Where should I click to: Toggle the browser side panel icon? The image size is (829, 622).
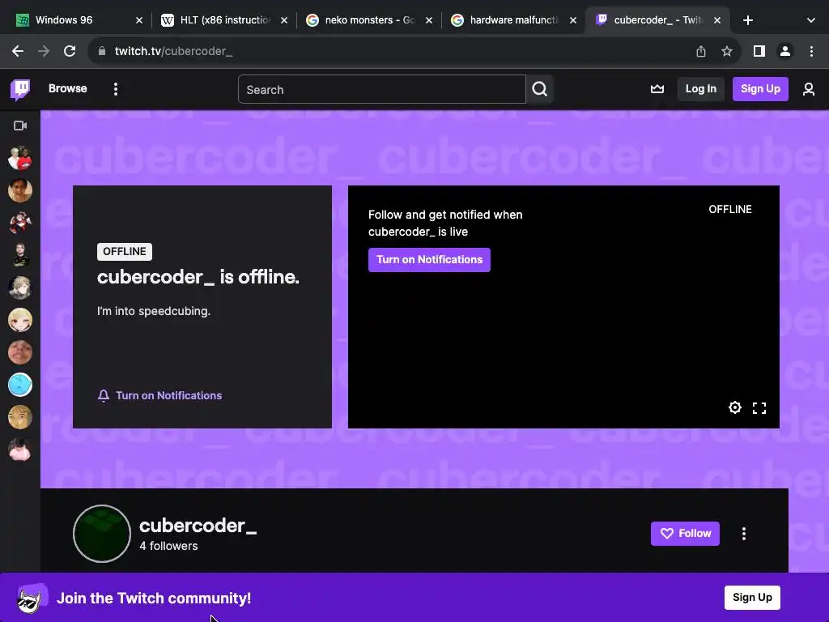pos(759,51)
